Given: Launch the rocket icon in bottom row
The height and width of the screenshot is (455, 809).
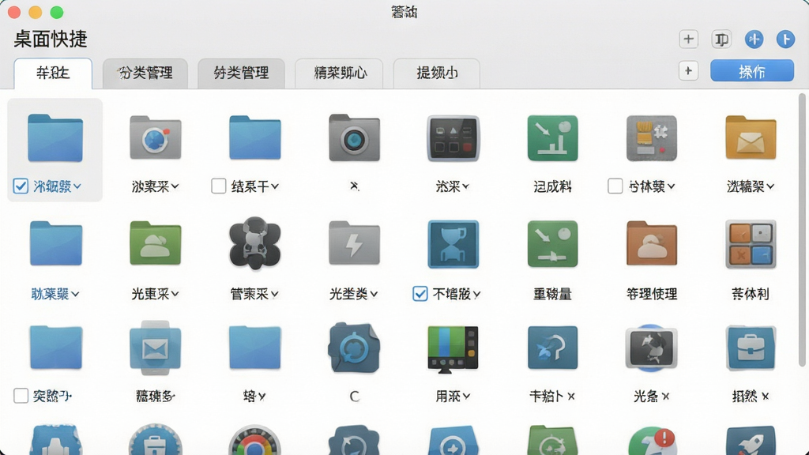Looking at the screenshot, I should pyautogui.click(x=751, y=440).
